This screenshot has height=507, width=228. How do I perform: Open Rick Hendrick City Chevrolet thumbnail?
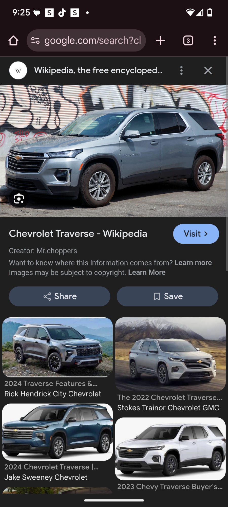point(58,347)
